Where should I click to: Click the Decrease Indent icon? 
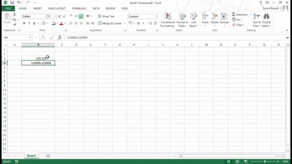tap(88, 23)
